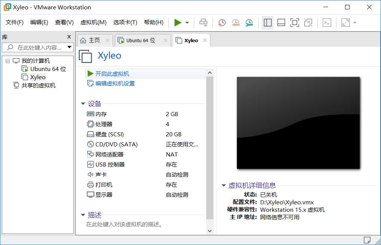The width and height of the screenshot is (381, 245).
Task: Click the config file path D:\Xyleo\Xyleo.vmx
Action: (287, 202)
